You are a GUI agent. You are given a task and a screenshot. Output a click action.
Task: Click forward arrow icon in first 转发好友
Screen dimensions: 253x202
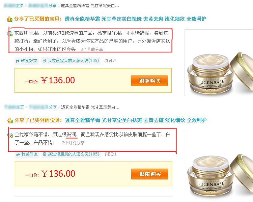(18, 61)
